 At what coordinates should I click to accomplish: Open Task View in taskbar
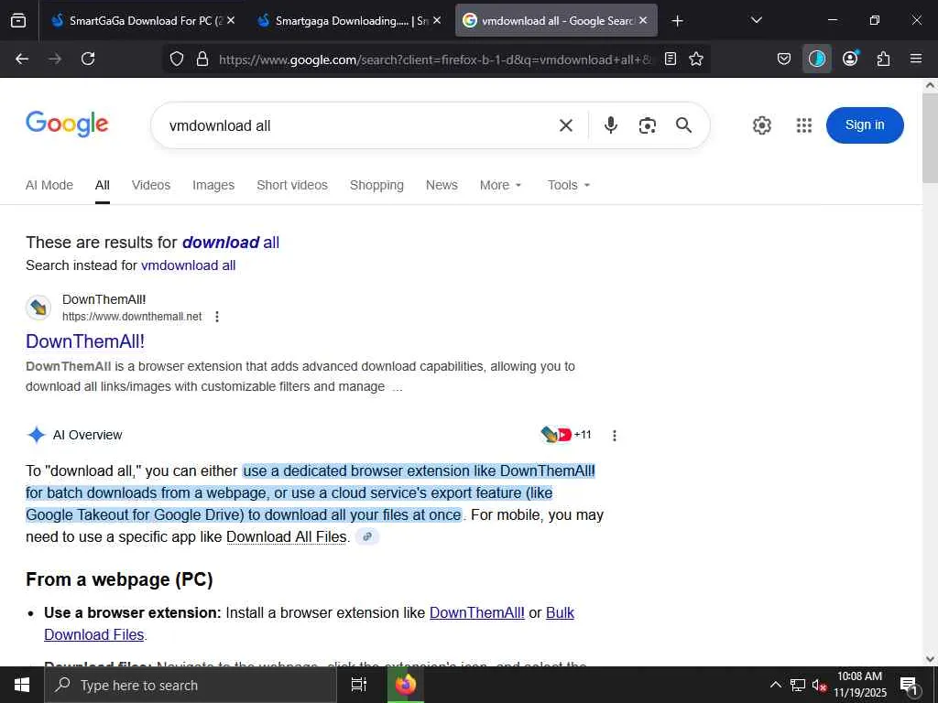(358, 685)
